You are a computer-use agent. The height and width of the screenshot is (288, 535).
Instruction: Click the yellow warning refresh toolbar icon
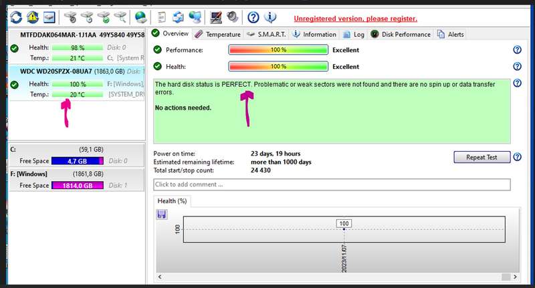(x=32, y=17)
